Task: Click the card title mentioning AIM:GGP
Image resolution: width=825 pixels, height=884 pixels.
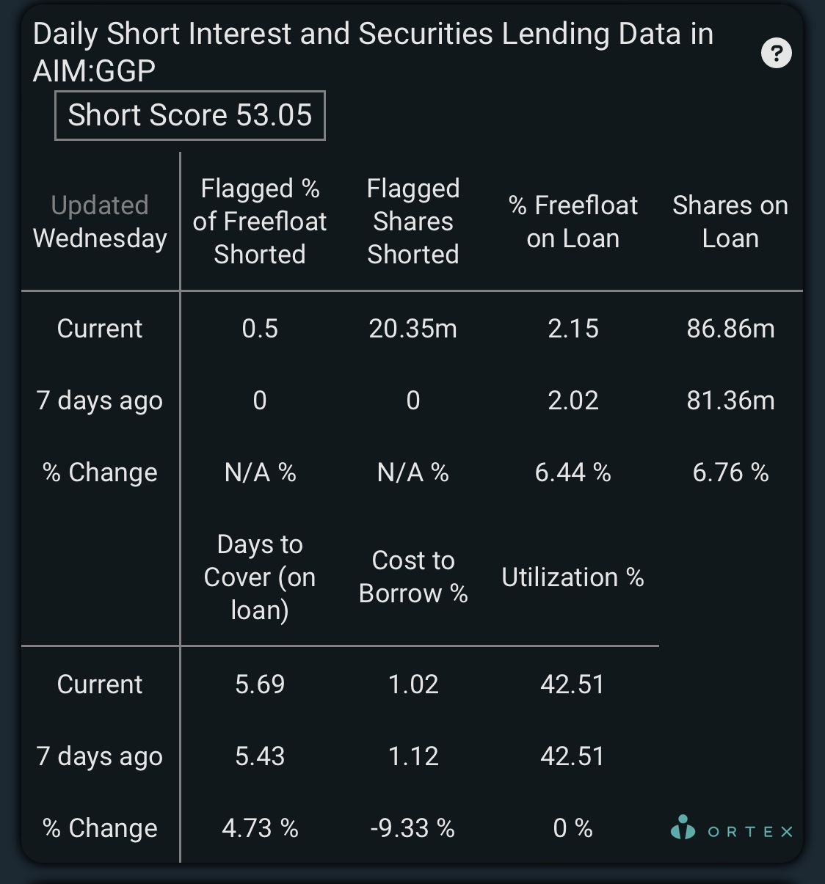Action: click(x=373, y=52)
